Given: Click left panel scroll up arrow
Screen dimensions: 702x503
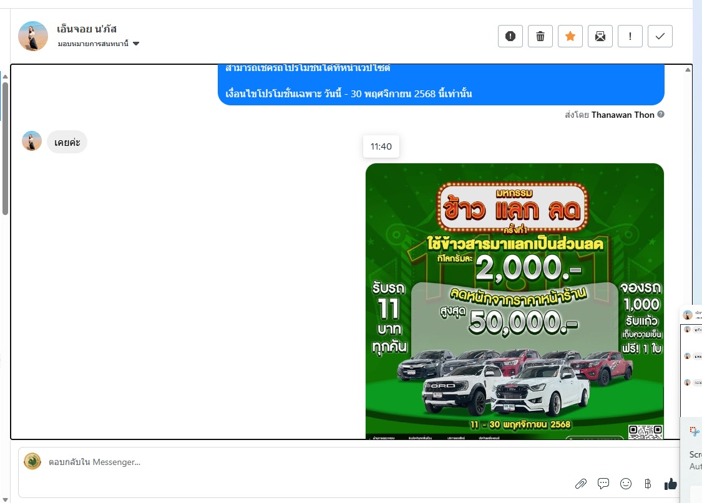Looking at the screenshot, I should click(x=5, y=77).
